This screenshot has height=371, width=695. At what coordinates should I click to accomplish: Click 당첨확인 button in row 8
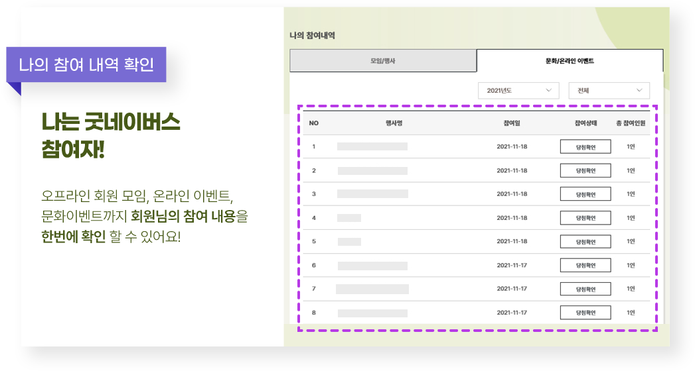(x=585, y=313)
